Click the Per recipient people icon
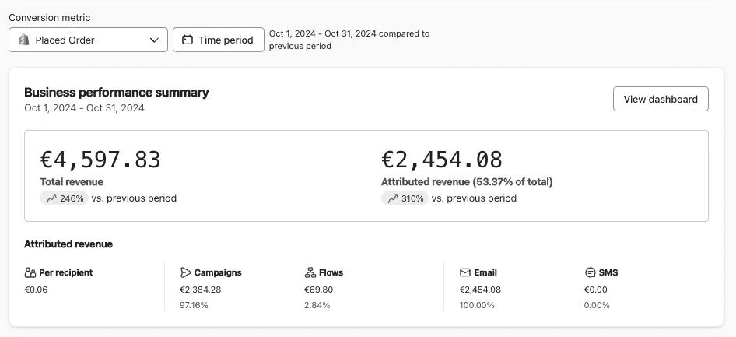736x337 pixels. [x=30, y=272]
